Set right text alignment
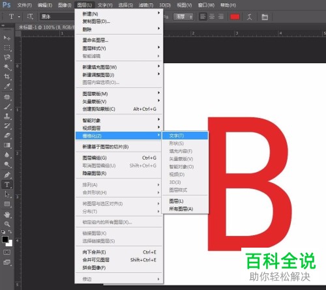326x290 pixels. 221,16
